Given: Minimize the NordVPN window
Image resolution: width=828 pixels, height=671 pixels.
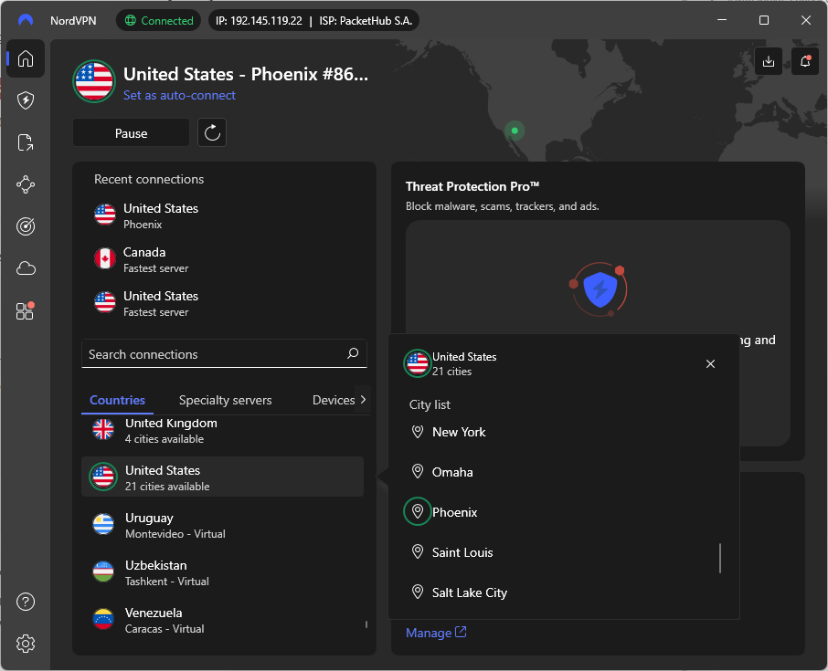Looking at the screenshot, I should (722, 20).
